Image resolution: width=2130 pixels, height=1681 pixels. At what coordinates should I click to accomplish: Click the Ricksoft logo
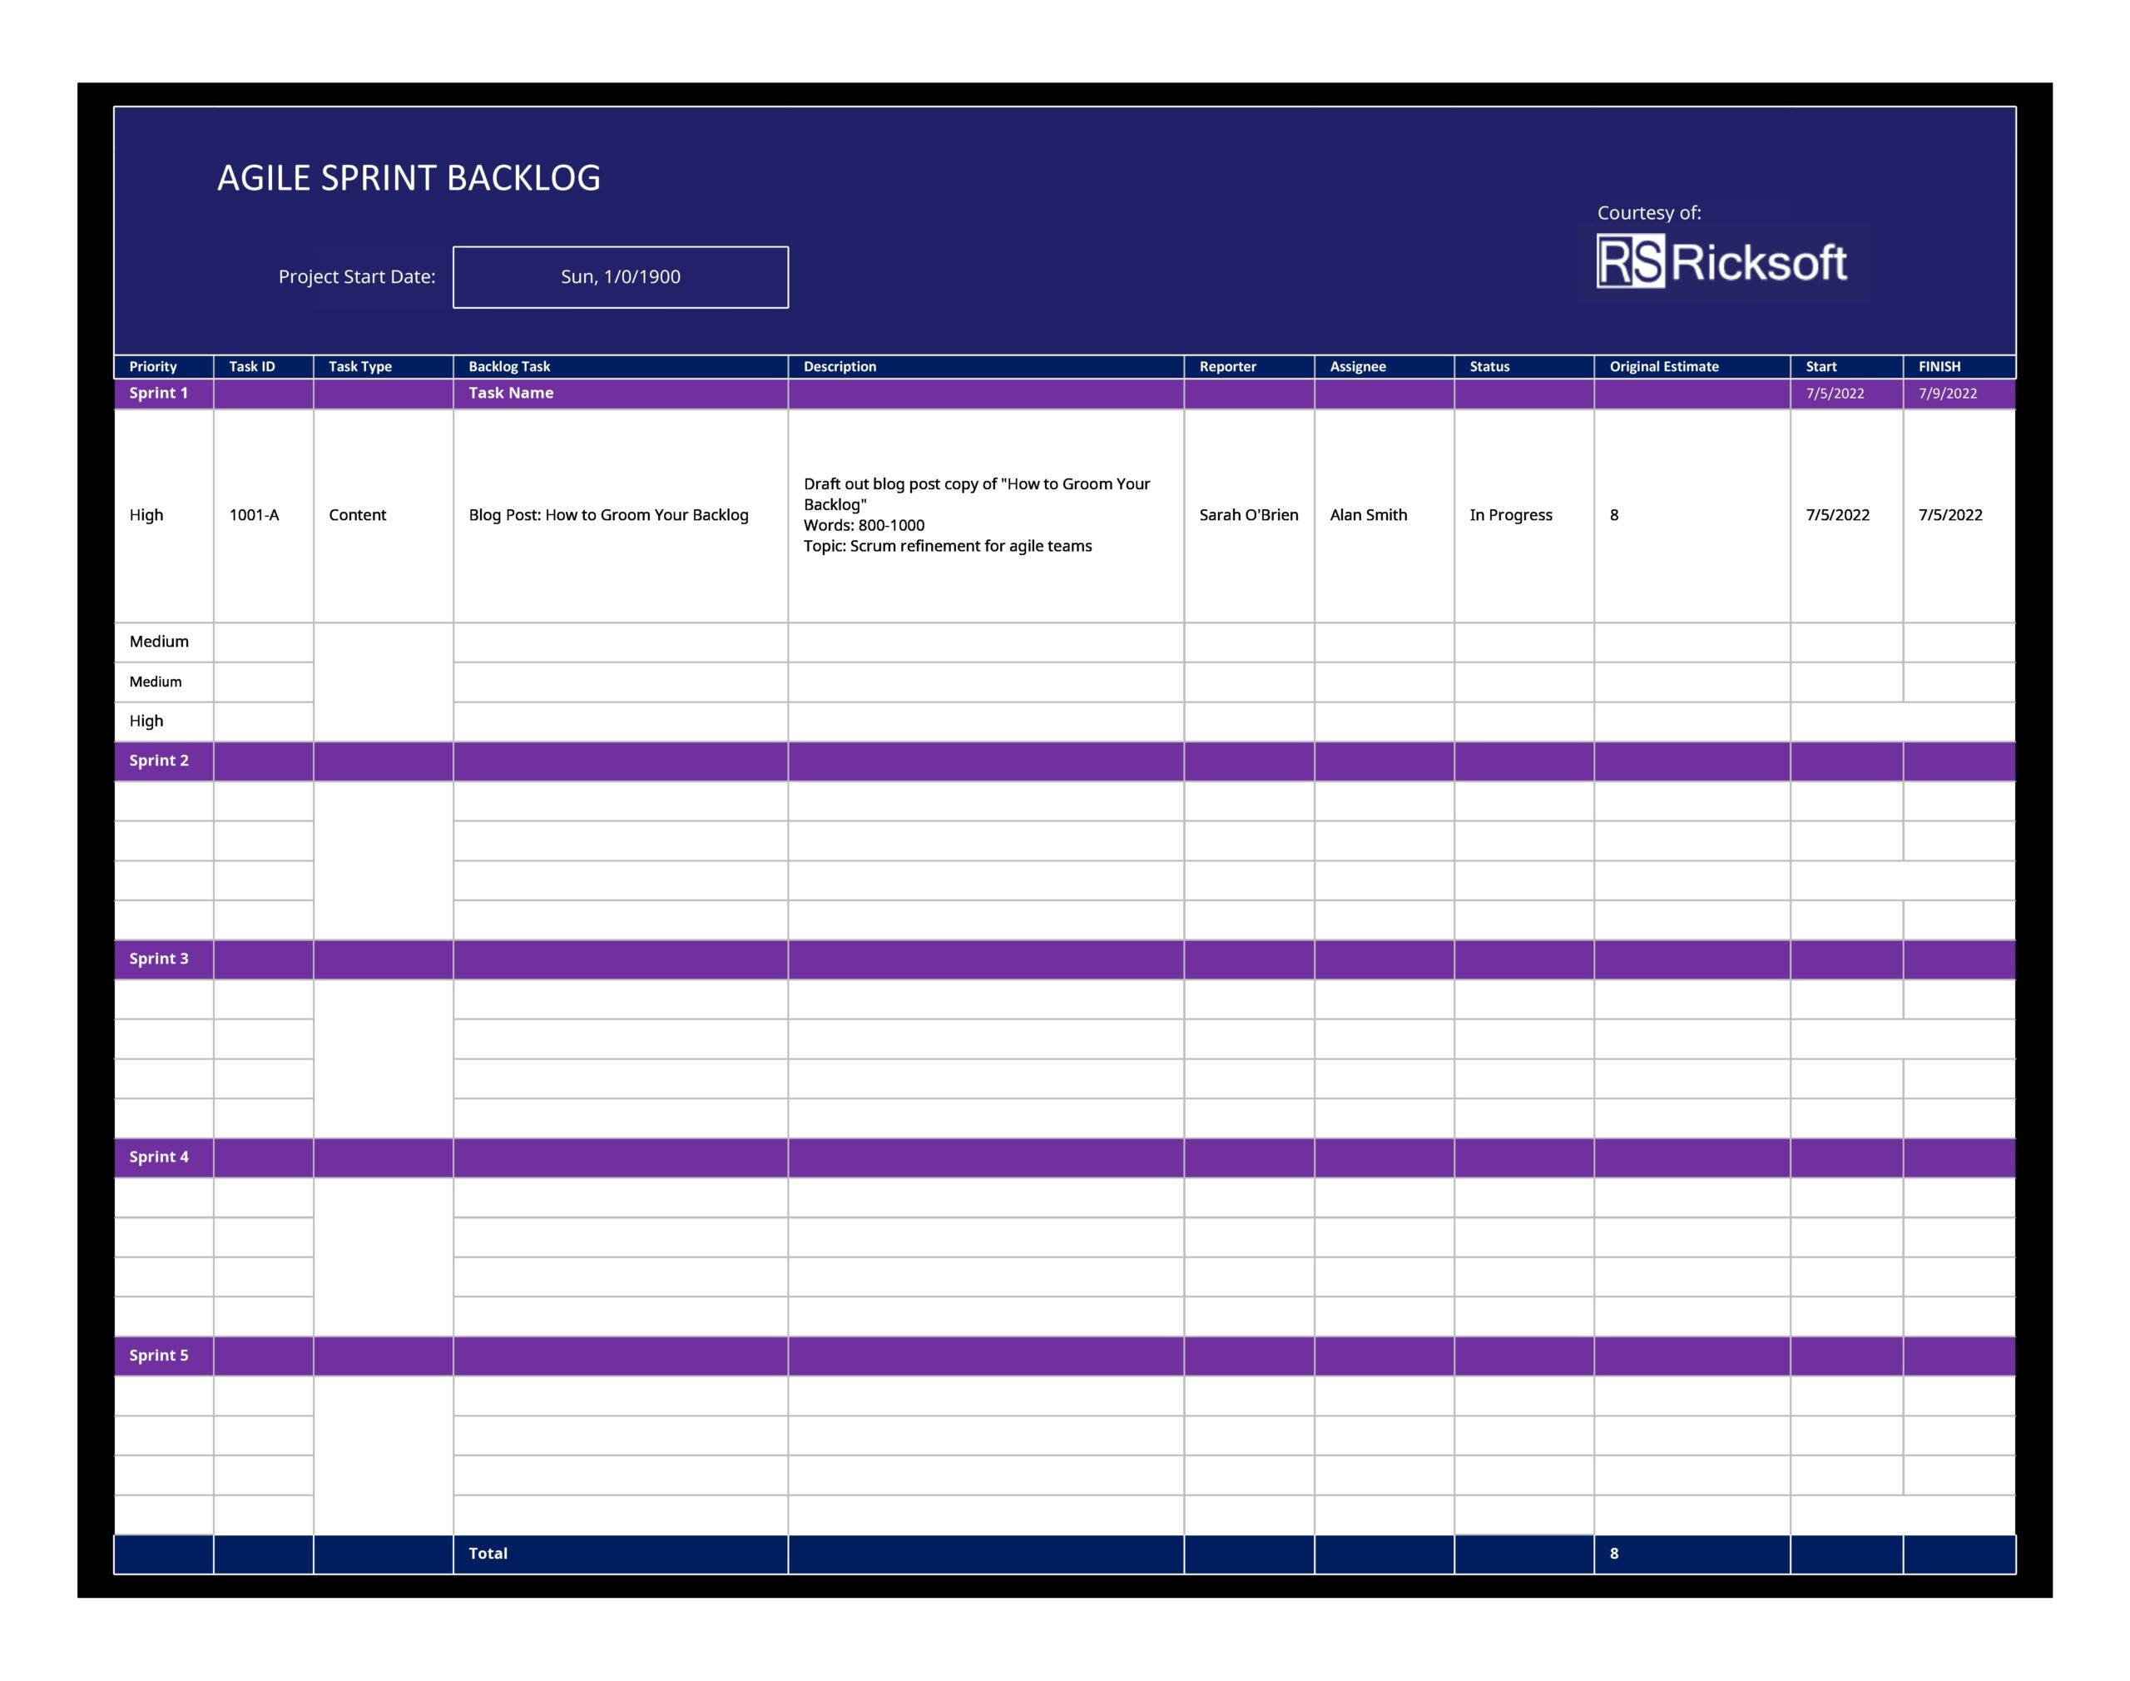1721,262
